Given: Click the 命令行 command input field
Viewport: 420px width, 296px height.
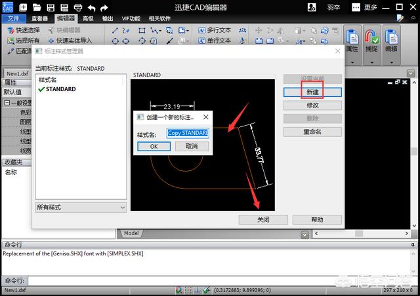Looking at the screenshot, I should (219, 280).
